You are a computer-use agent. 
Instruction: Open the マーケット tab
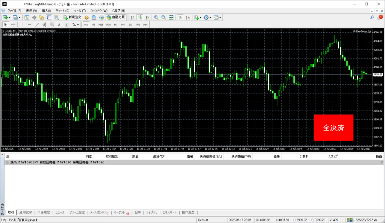click(121, 212)
